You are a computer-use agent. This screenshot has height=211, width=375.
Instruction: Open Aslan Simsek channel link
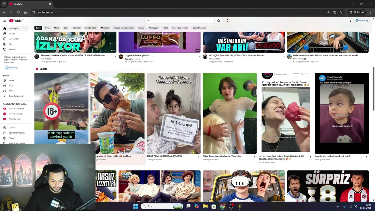pyautogui.click(x=214, y=59)
